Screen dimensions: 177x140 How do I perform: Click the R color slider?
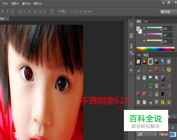tap(154, 28)
